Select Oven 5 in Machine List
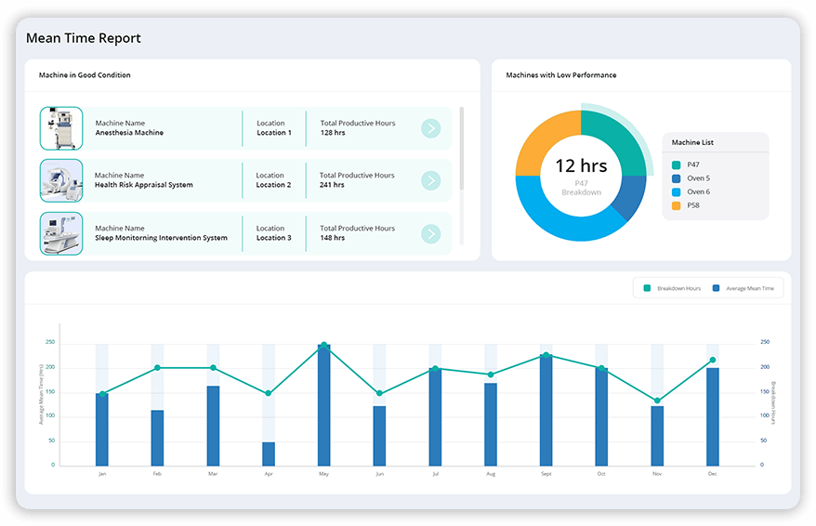The width and height of the screenshot is (816, 526). click(697, 178)
